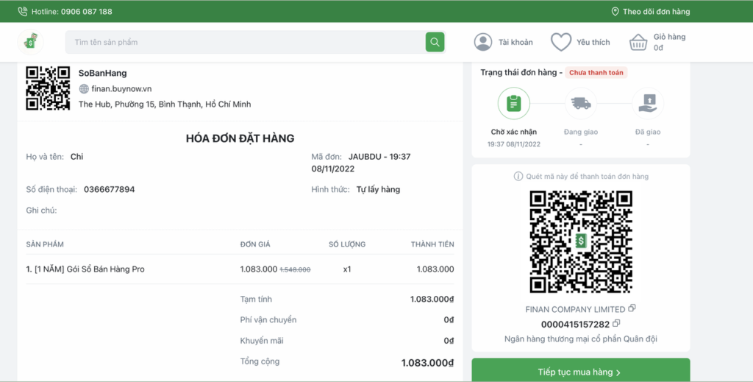Click the Chưa thanh toán status badge

pos(596,73)
